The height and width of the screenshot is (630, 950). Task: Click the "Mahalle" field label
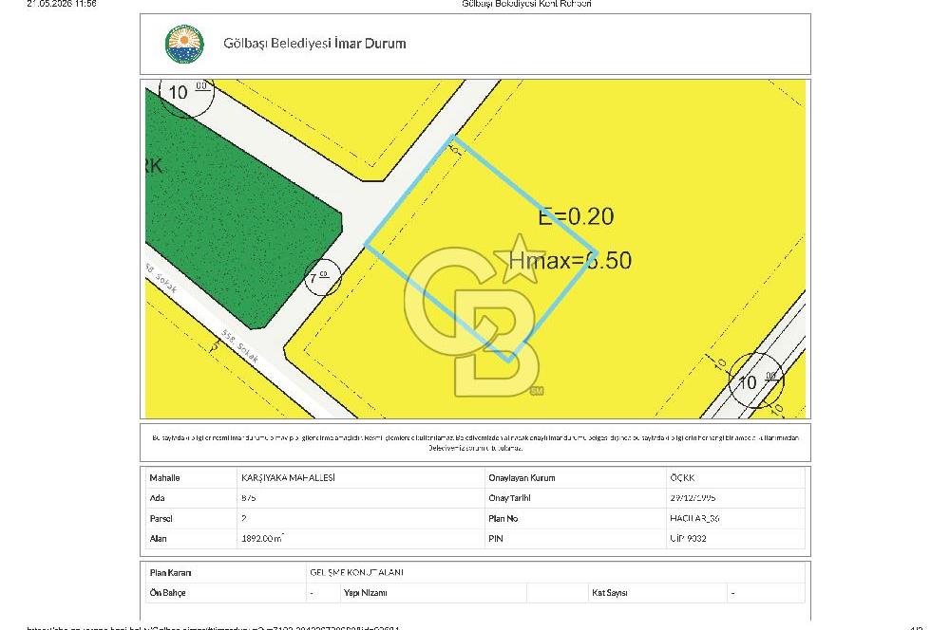click(164, 478)
